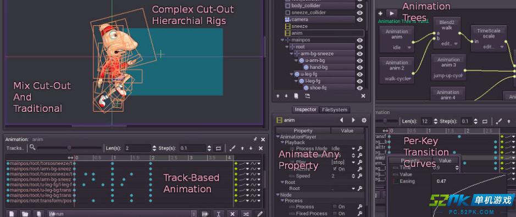Collapse the arm-bg-sneeze tree node

point(292,54)
